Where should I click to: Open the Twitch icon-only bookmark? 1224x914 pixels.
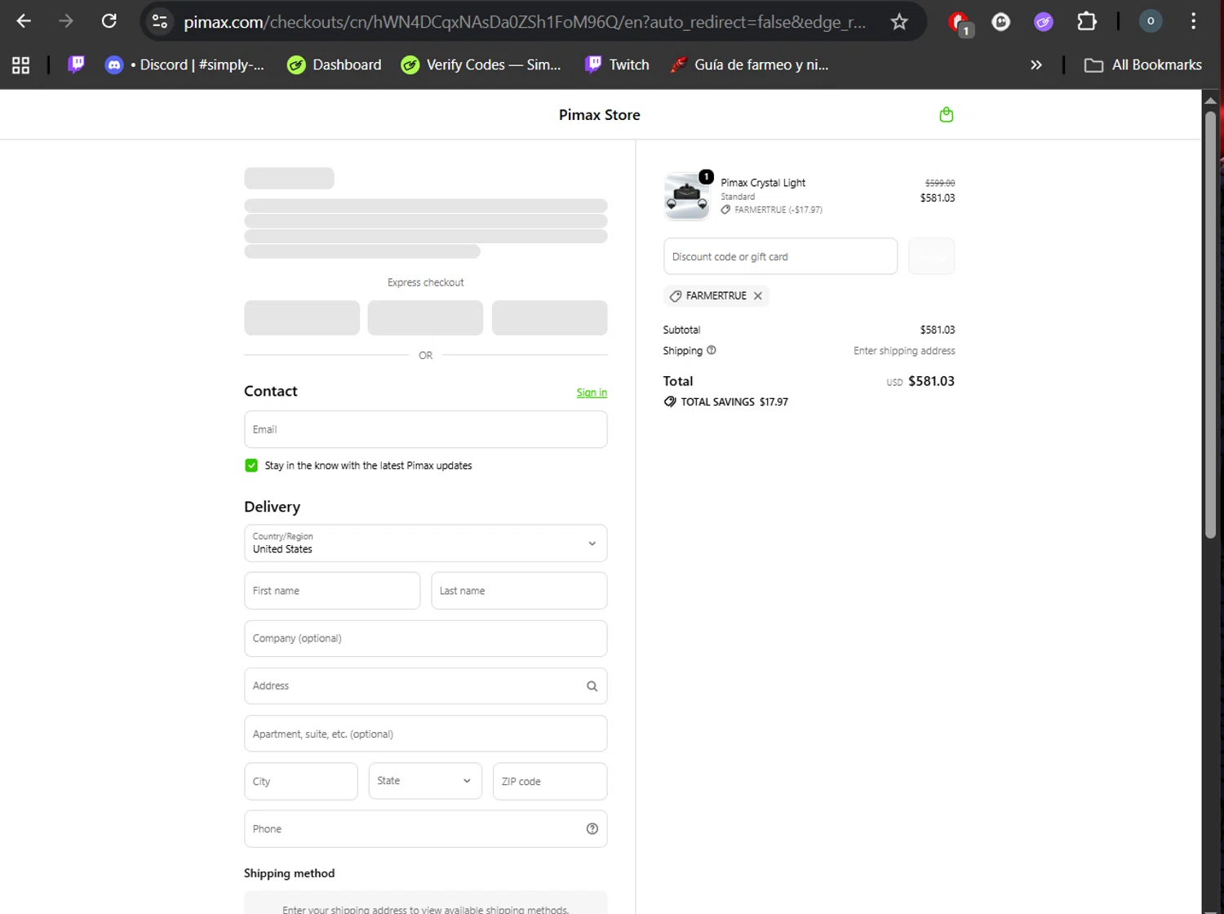(76, 64)
